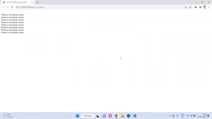Launch Opera browser from taskbar
Image resolution: width=212 pixels, height=119 pixels.
pos(110,116)
